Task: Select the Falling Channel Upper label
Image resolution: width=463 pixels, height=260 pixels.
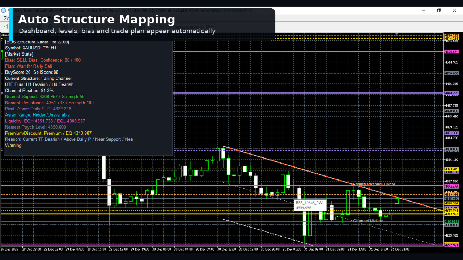Action: [x=374, y=185]
